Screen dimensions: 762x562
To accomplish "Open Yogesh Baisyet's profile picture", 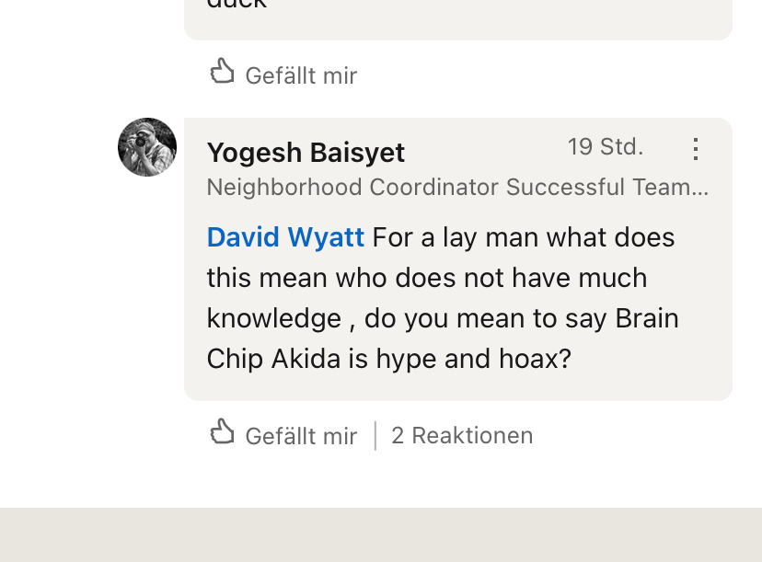I will coord(147,147).
